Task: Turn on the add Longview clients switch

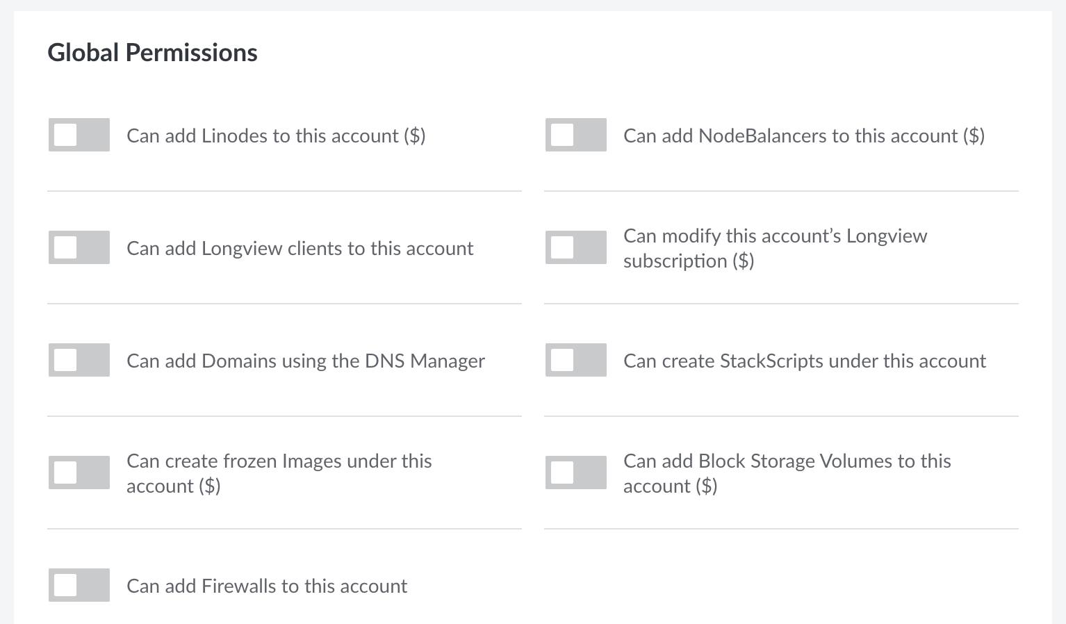Action: [79, 247]
